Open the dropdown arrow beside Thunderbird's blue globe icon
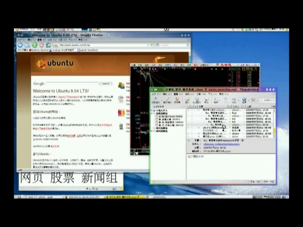 click(249, 100)
